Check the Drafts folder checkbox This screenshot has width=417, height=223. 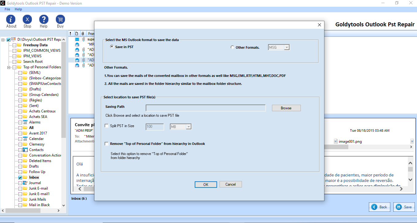pos(20,166)
